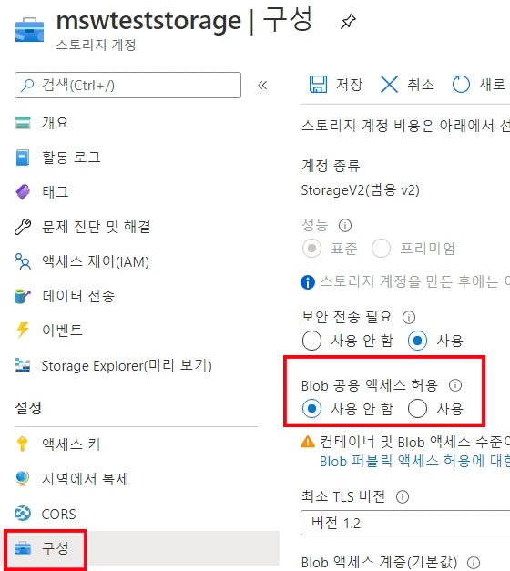Click the 계정 종류 label
The width and height of the screenshot is (510, 571).
tap(331, 166)
